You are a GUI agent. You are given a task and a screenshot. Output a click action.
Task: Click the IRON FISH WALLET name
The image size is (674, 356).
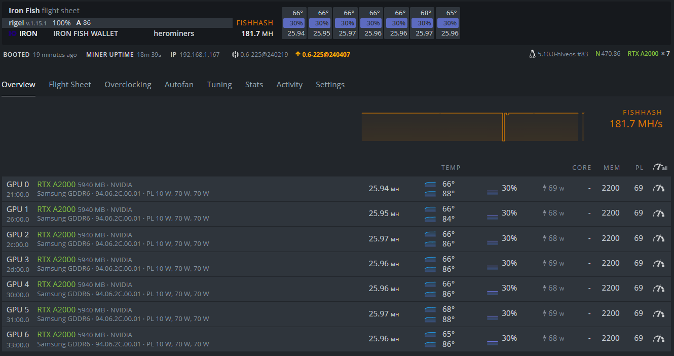click(x=86, y=33)
